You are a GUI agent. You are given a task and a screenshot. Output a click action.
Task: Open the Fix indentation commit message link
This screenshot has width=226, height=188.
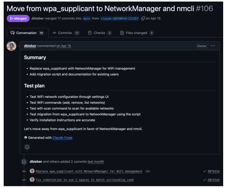coord(85,180)
